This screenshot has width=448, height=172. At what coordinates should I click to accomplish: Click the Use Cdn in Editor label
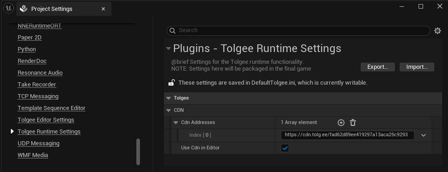pyautogui.click(x=200, y=148)
